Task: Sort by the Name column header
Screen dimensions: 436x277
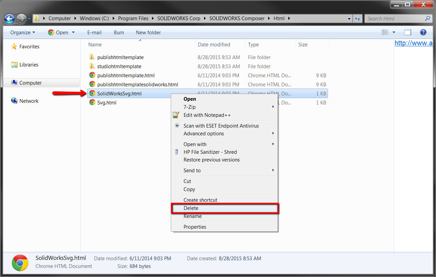Action: click(95, 45)
